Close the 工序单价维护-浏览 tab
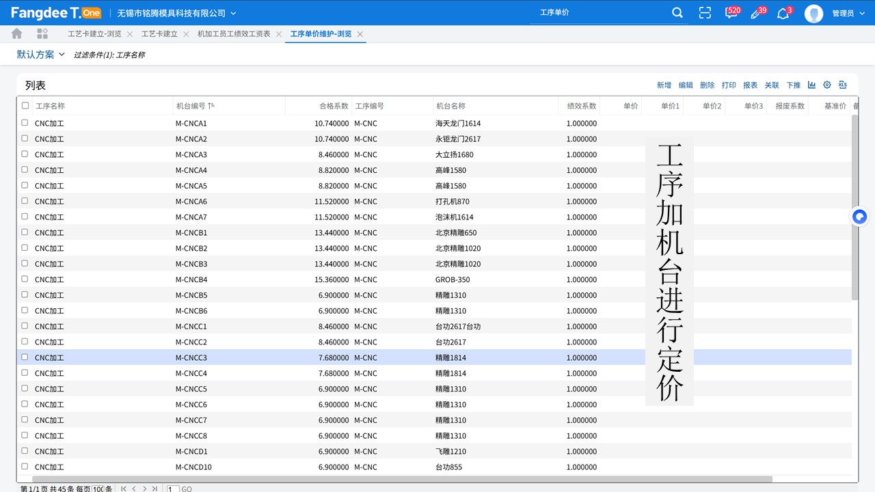Viewport: 875px width, 492px height. 360,34
